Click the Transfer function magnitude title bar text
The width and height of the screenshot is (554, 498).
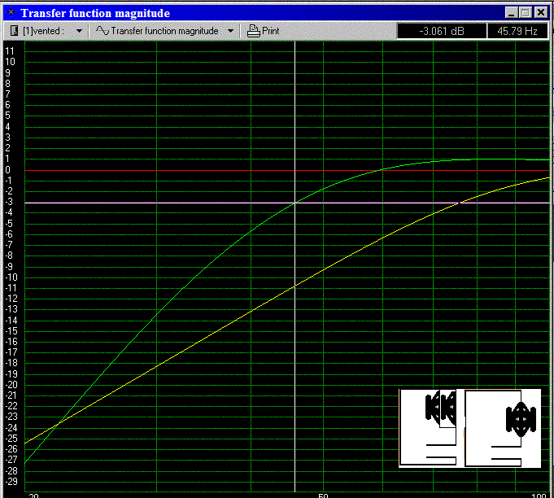click(x=95, y=13)
